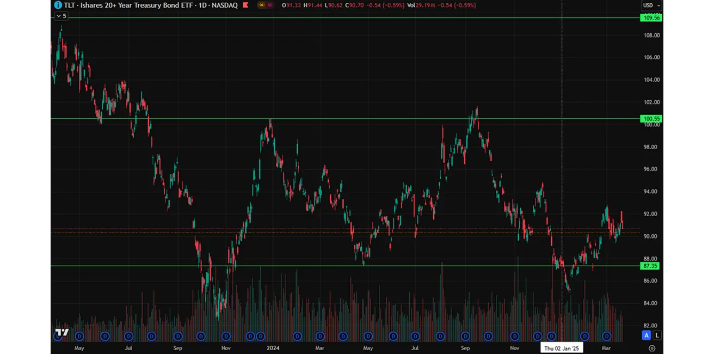Toggle the L logarithmic scale button
The height and width of the screenshot is (354, 714).
657,335
